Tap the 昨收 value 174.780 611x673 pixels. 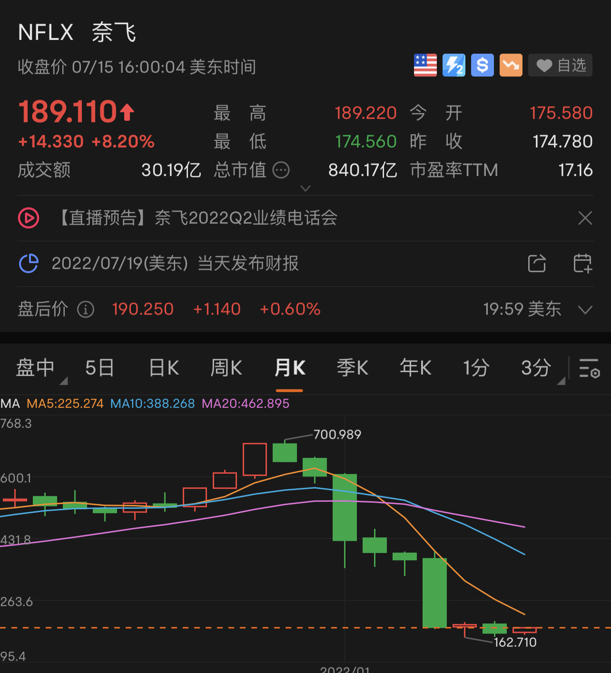[563, 141]
